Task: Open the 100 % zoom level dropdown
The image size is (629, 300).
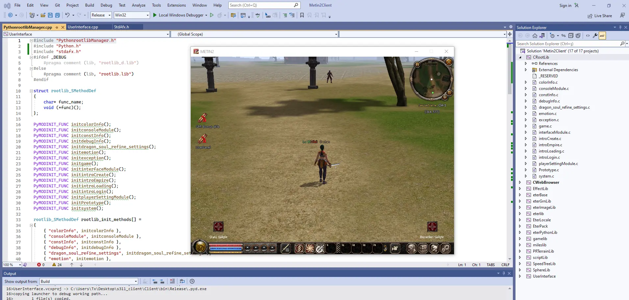Action: (x=12, y=265)
